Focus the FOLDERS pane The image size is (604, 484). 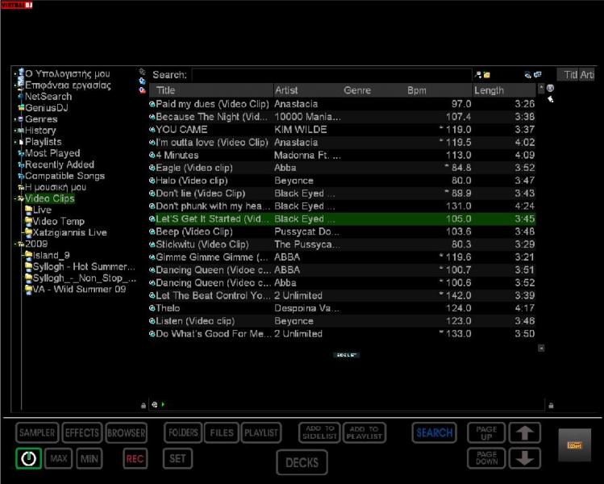click(183, 432)
